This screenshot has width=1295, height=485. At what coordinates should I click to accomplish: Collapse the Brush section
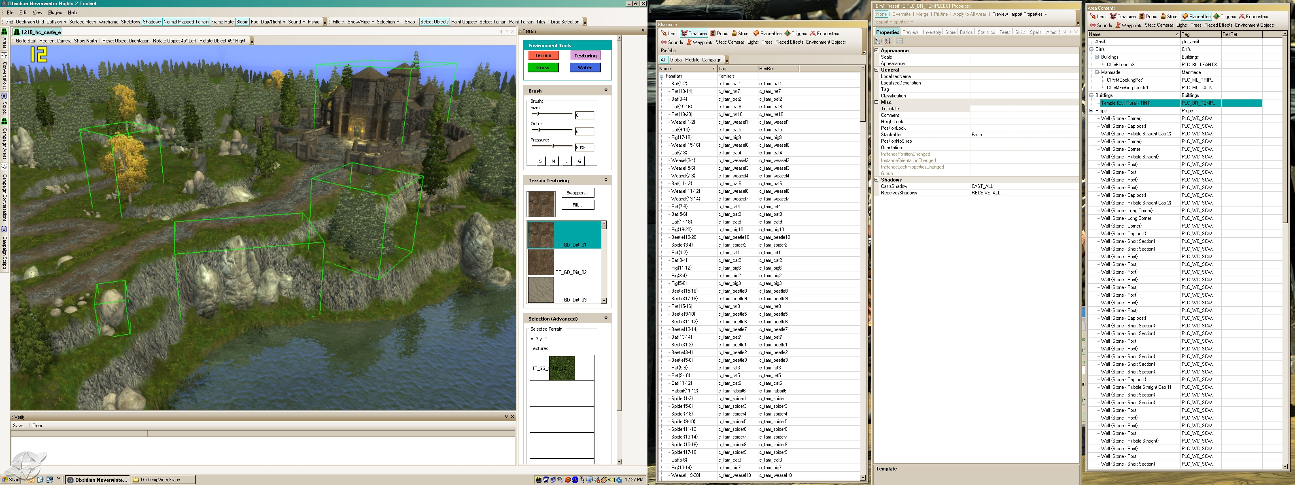tap(606, 91)
